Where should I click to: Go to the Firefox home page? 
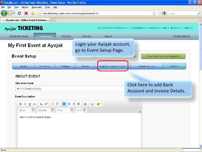pos(33,13)
